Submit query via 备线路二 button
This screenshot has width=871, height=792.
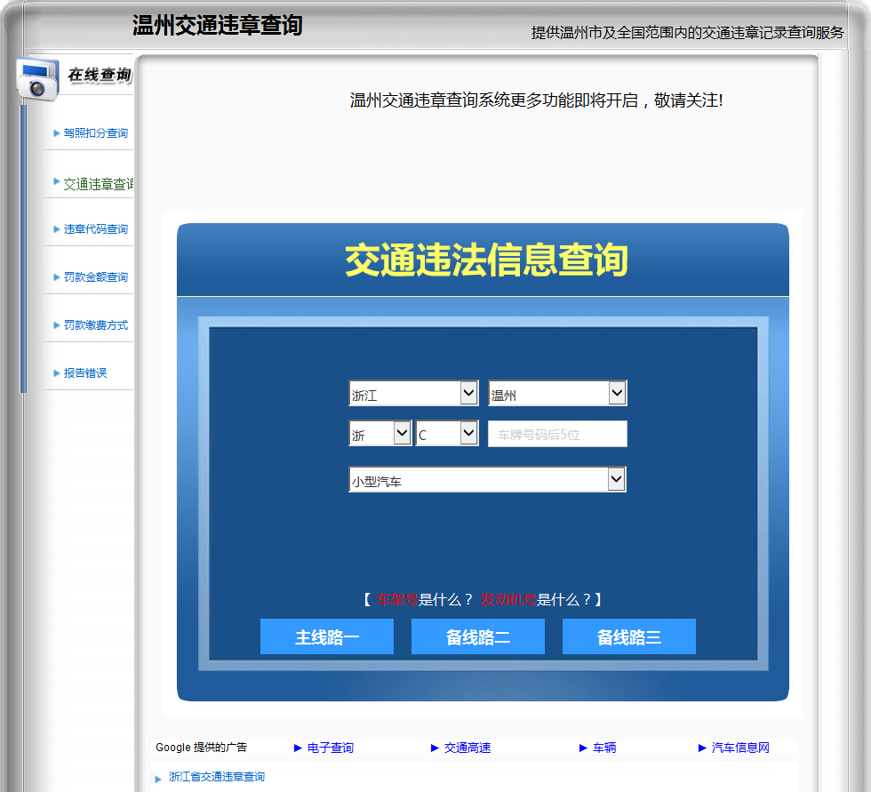(x=478, y=636)
